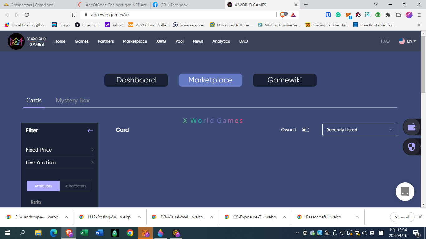Open the tab search chevron in title bar
Viewport: 426px width, 239px height.
tap(376, 4)
